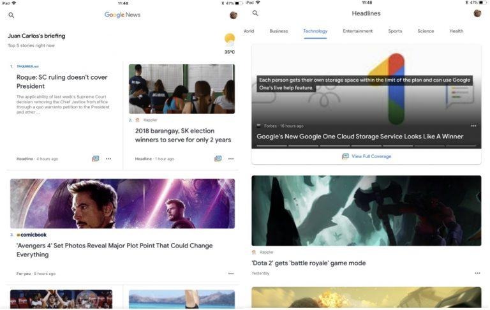Select the Health tab

[456, 31]
